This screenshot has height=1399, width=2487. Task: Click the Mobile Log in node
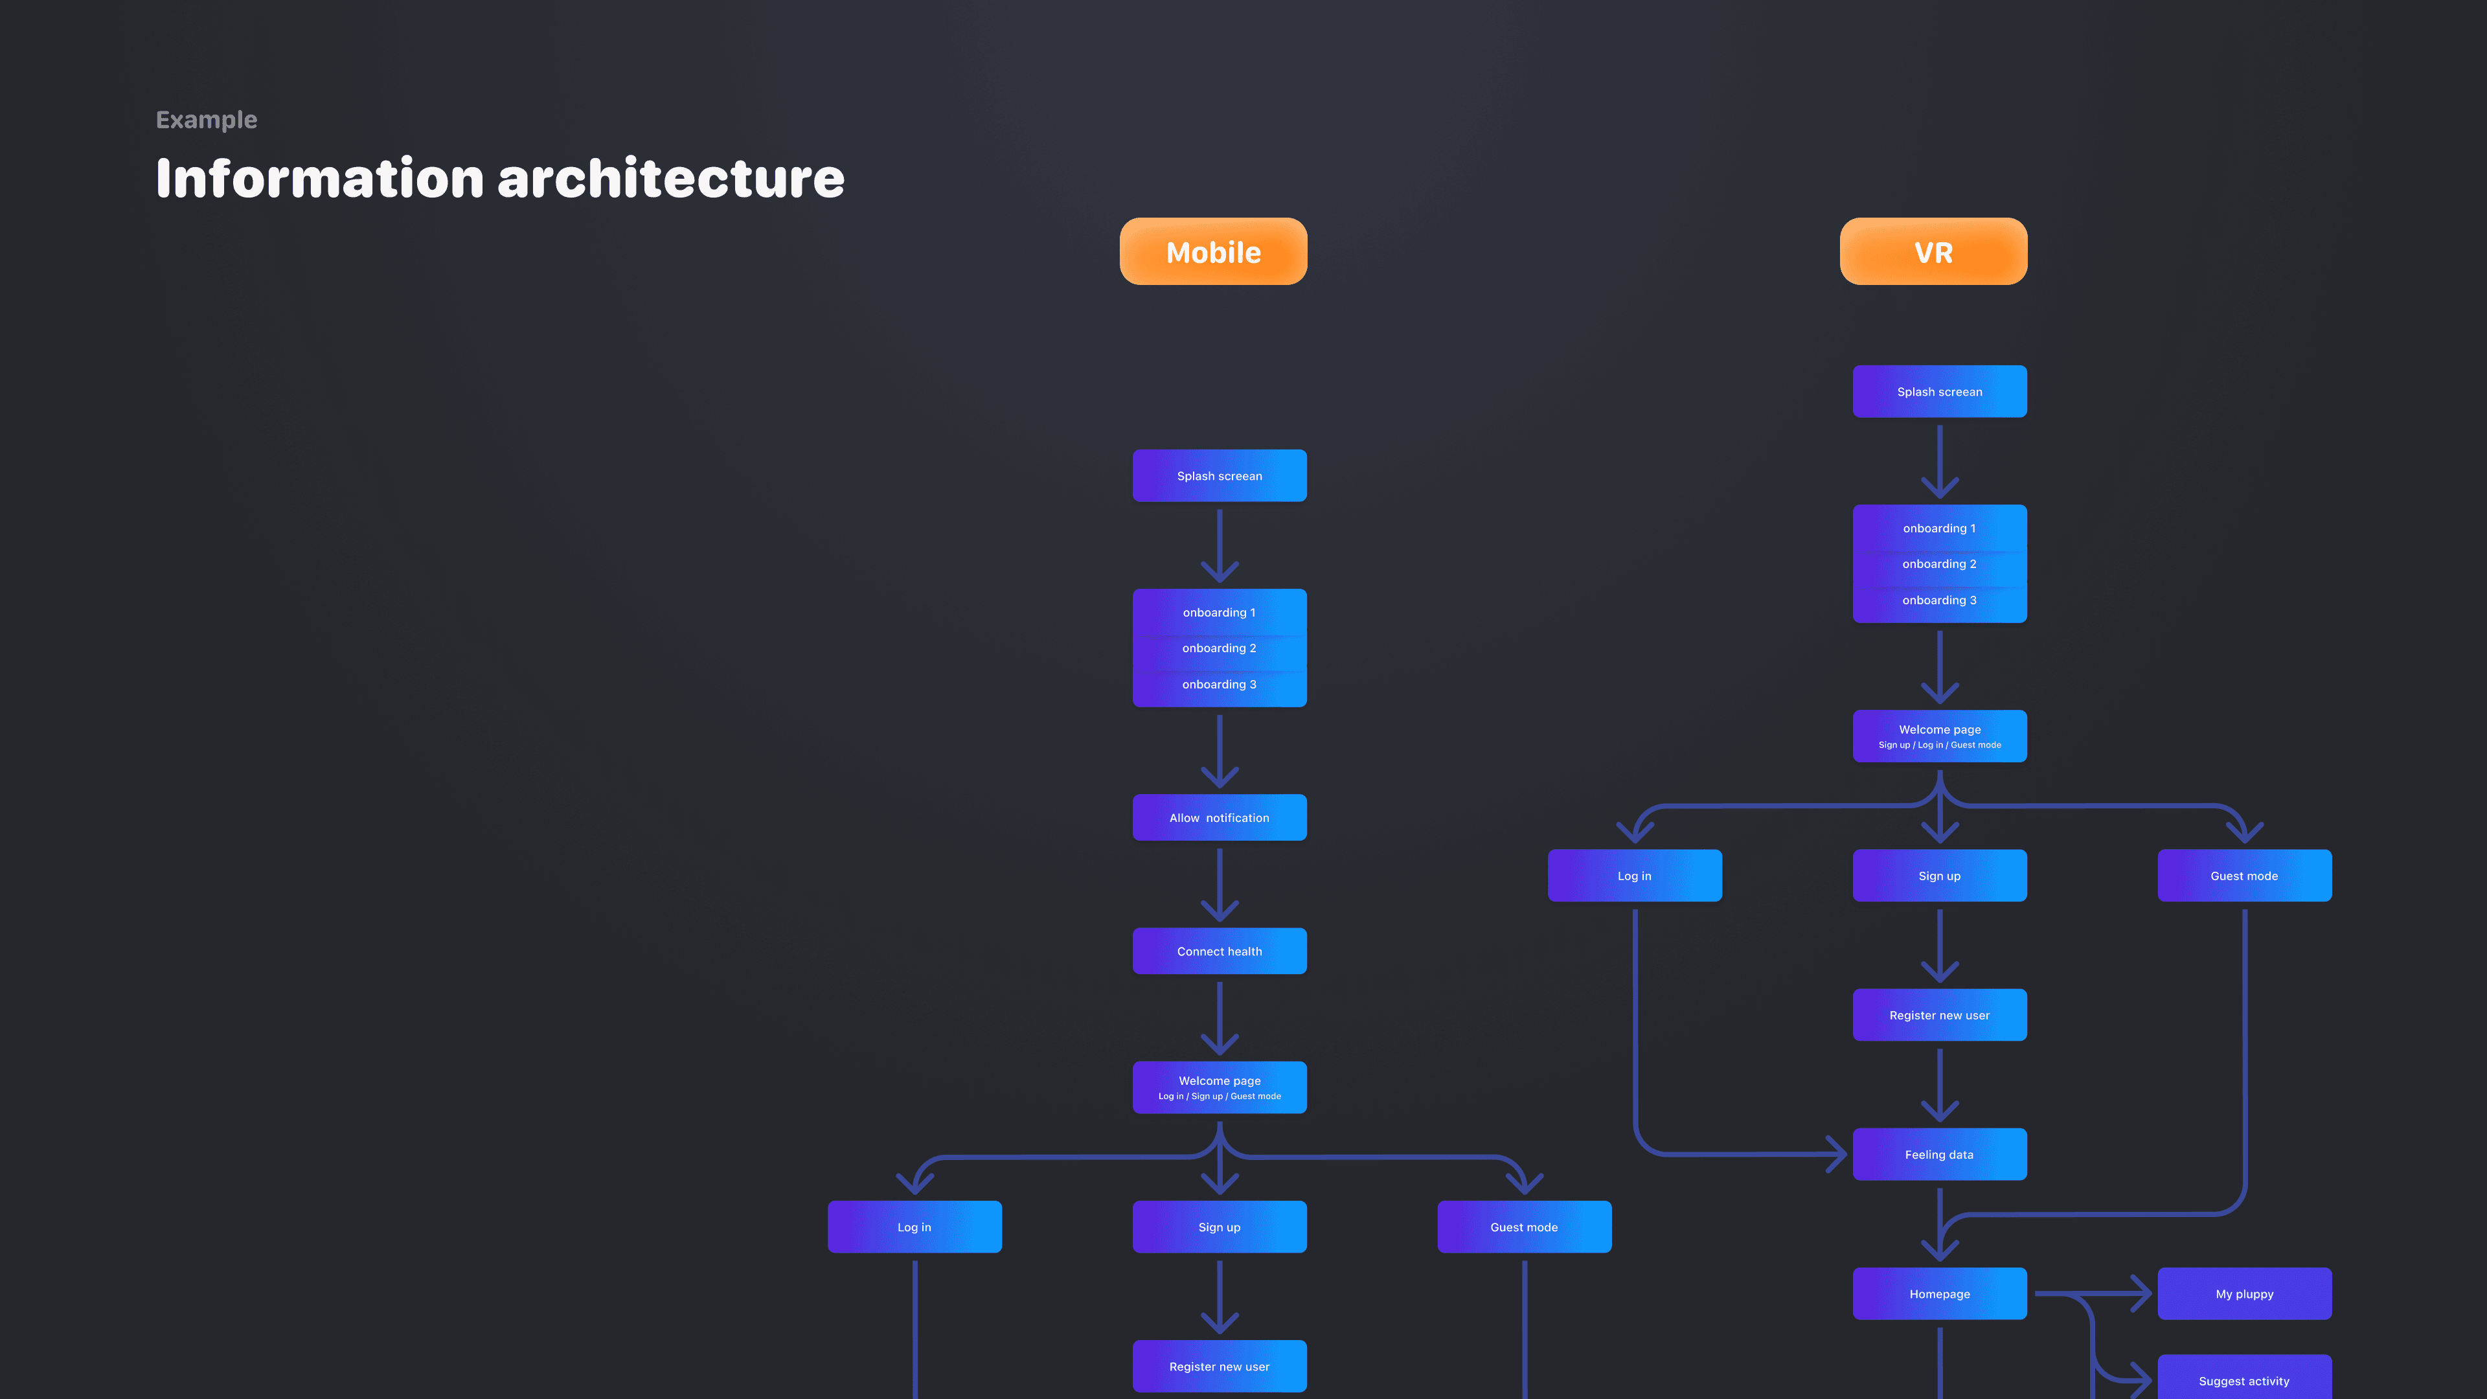click(x=914, y=1227)
